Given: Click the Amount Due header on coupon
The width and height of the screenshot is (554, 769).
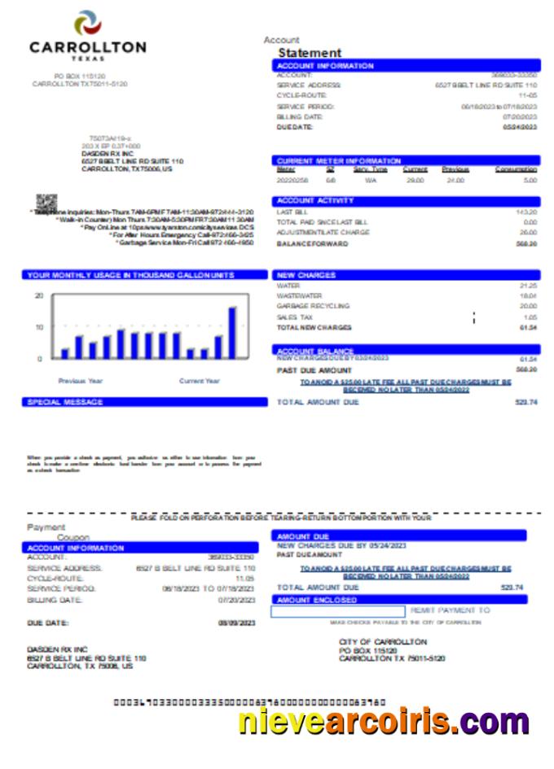Looking at the screenshot, I should coord(398,537).
